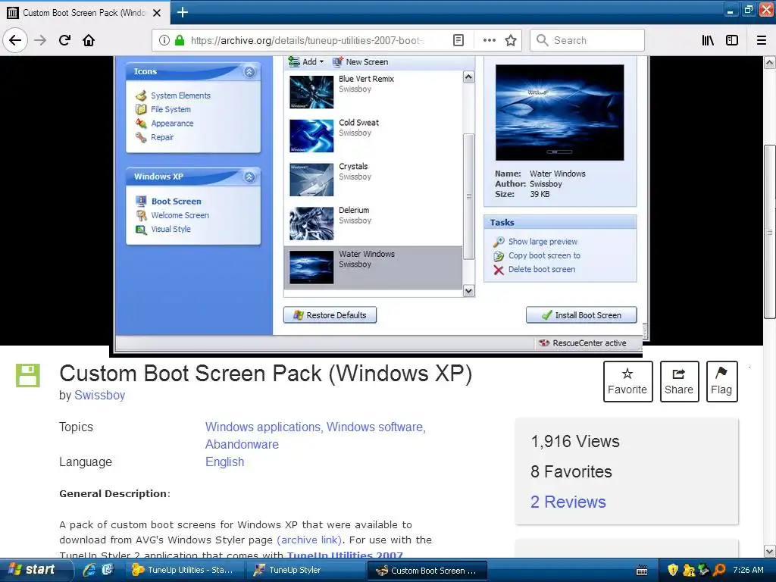This screenshot has width=776, height=582.
Task: Bookmark this page with the star icon
Action: pyautogui.click(x=511, y=40)
